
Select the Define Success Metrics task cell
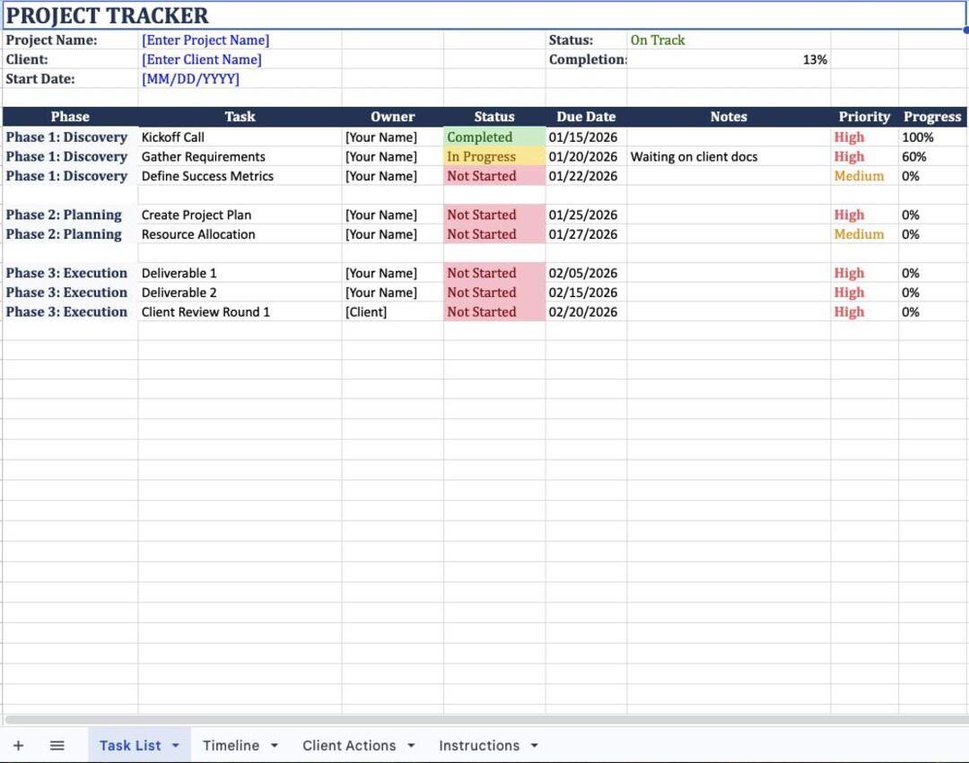point(240,176)
